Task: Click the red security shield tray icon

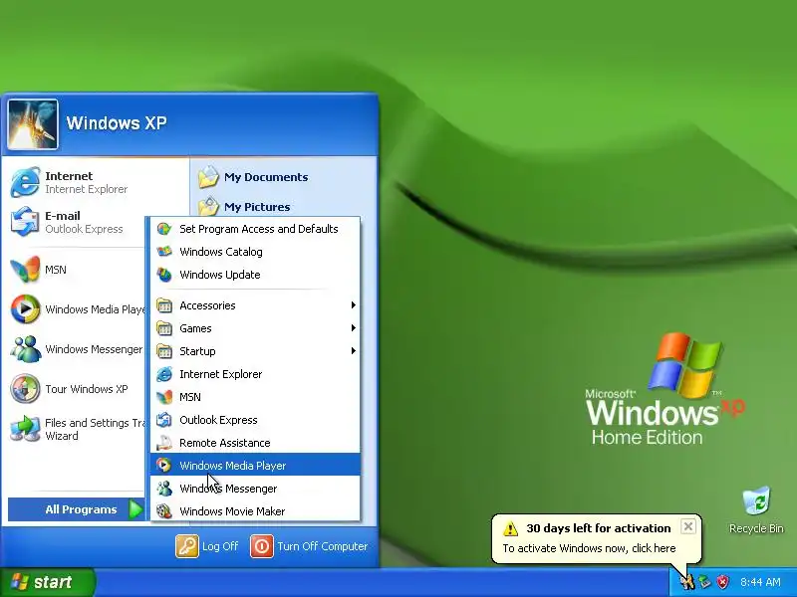Action: (722, 582)
